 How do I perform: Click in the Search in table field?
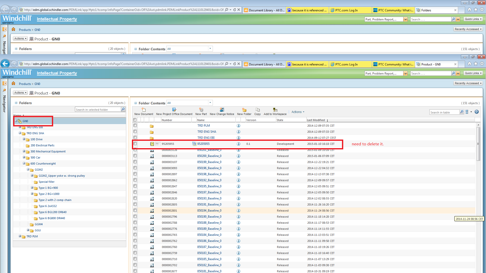444,112
